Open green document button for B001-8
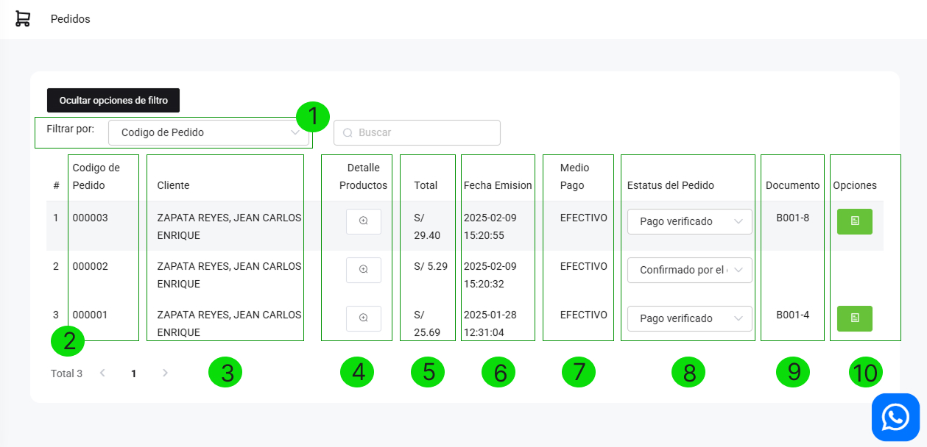This screenshot has height=447, width=927. click(854, 221)
